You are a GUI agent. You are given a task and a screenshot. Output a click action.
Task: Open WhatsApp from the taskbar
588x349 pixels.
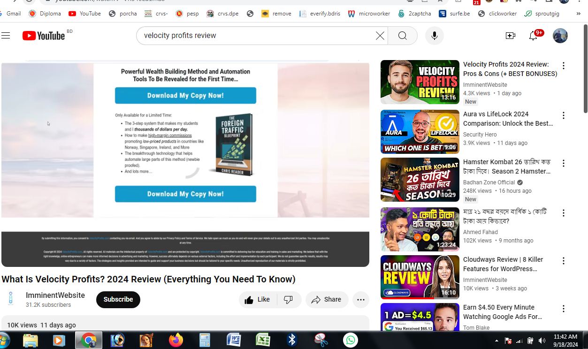[351, 341]
